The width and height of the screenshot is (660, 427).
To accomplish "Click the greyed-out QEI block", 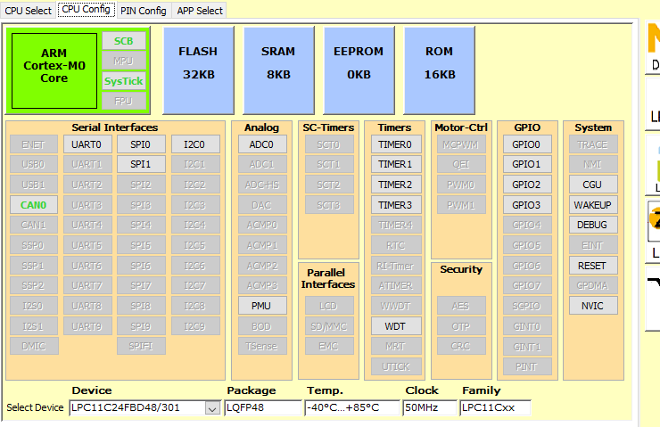I will (461, 164).
